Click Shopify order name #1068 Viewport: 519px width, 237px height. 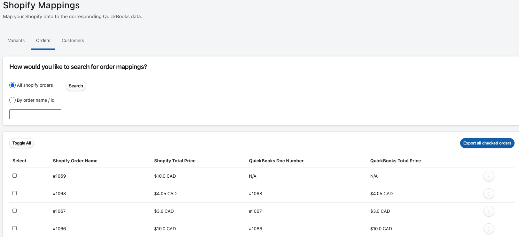59,194
